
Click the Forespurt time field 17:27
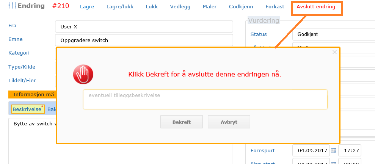350,150
